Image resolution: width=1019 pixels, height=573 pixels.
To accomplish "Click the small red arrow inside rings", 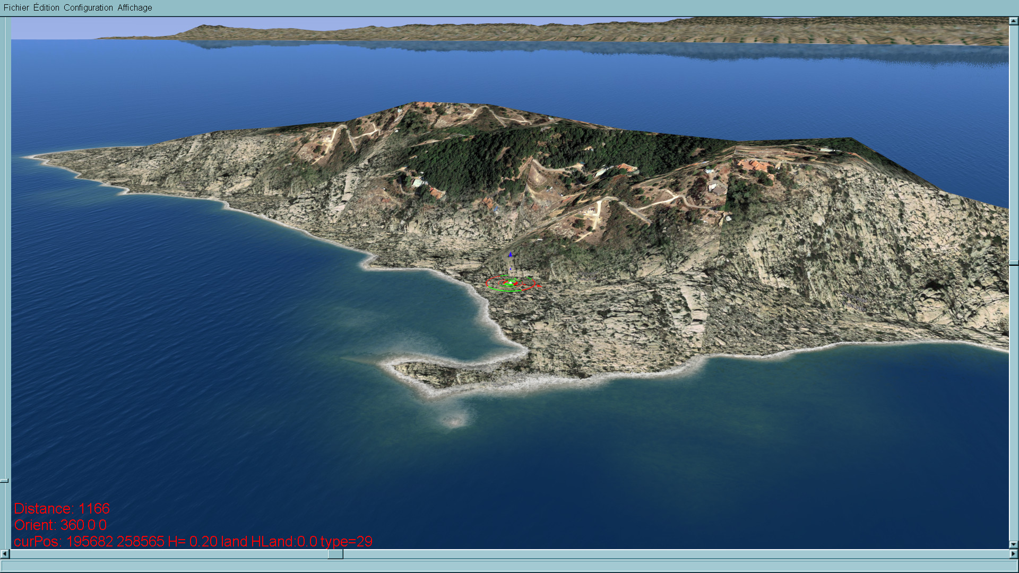I will [524, 284].
